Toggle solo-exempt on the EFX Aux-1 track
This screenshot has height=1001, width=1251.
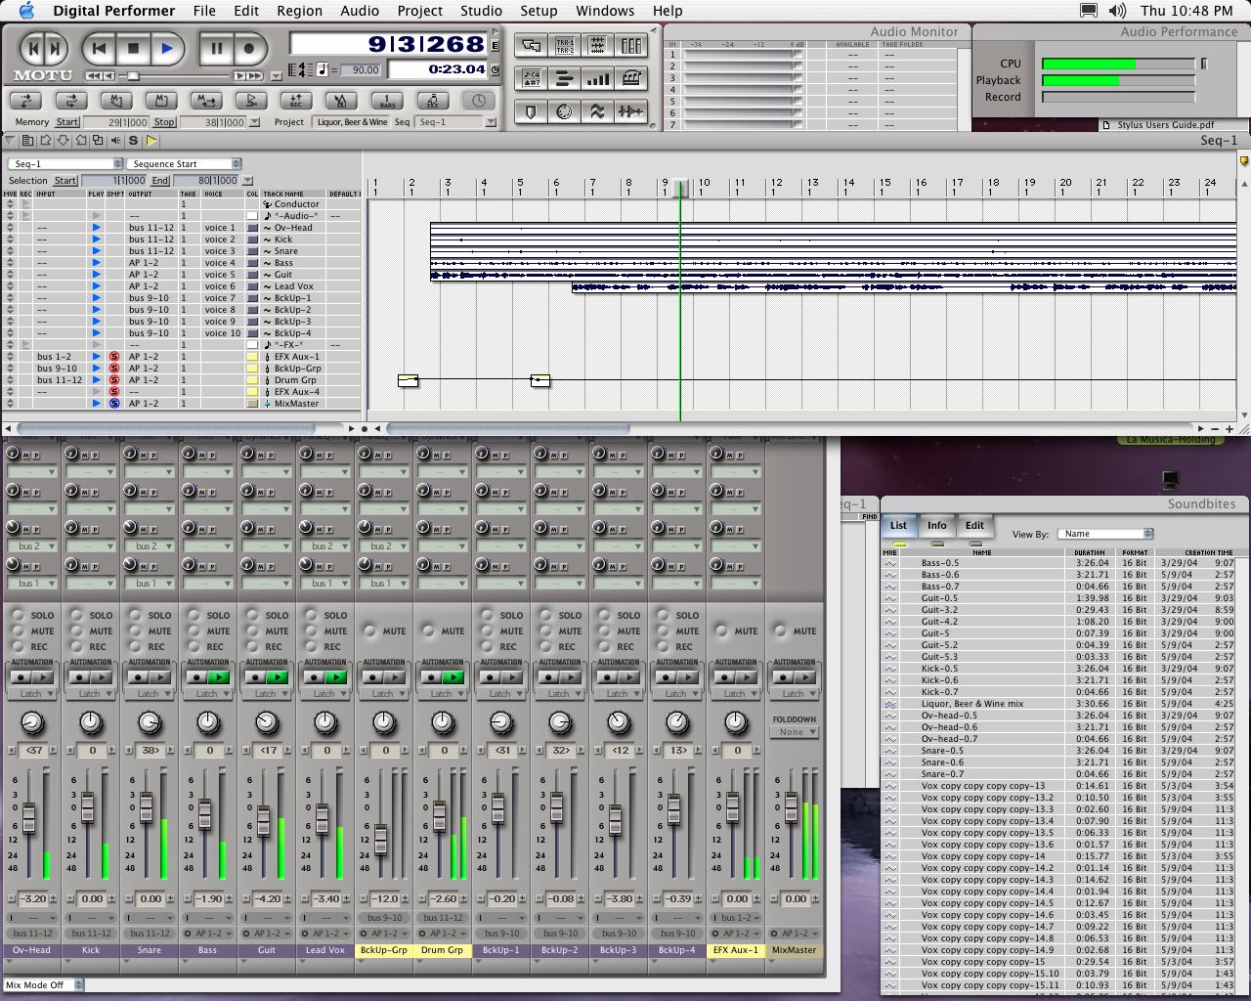(x=114, y=357)
